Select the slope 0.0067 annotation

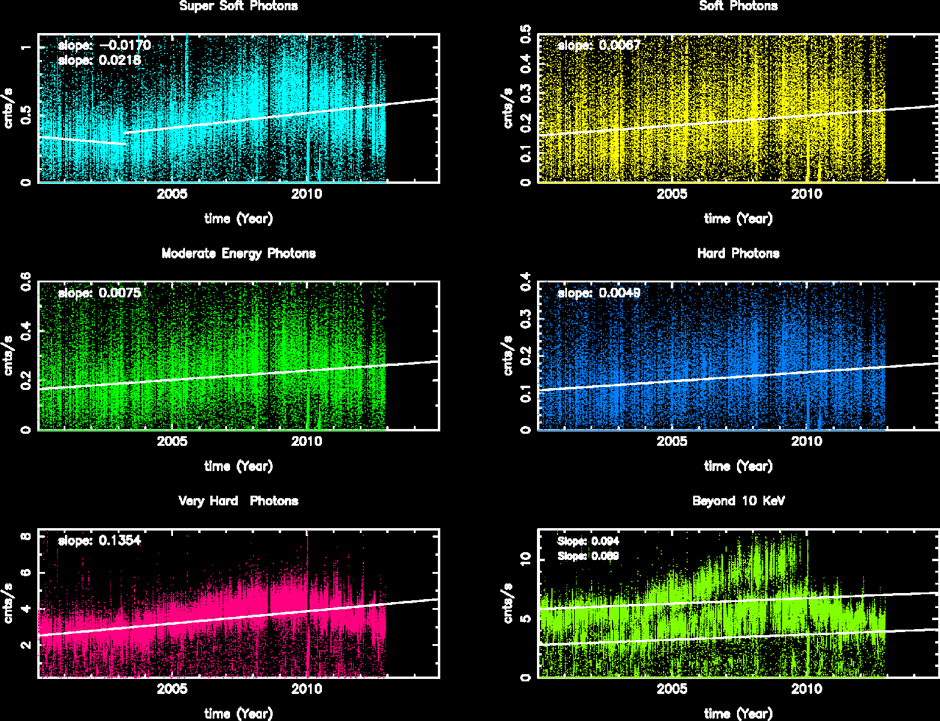tap(599, 46)
